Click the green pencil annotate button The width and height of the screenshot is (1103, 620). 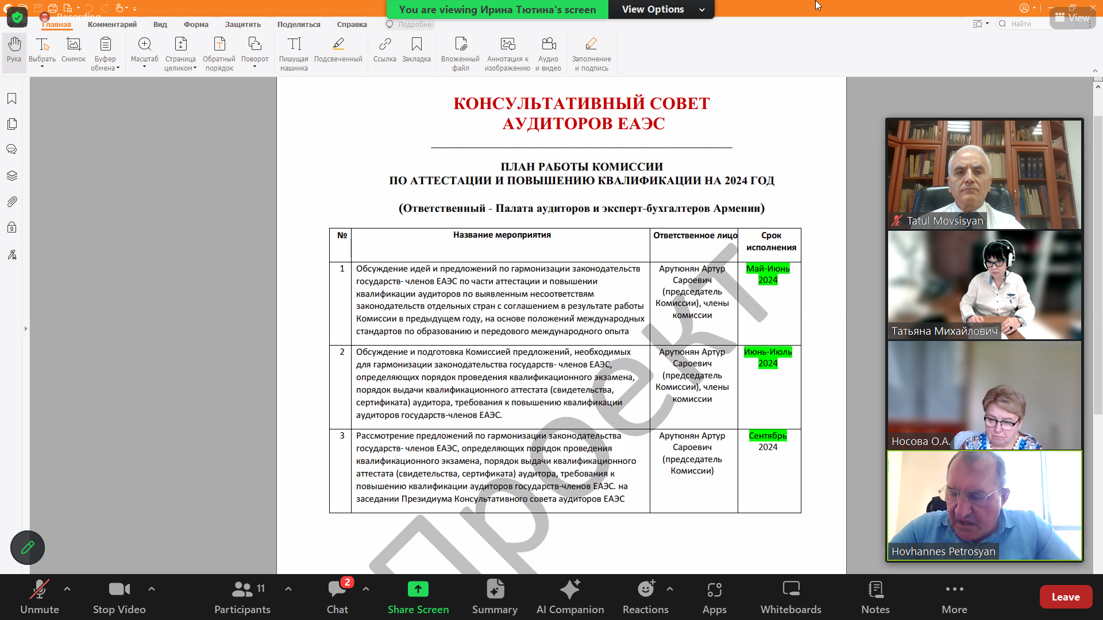click(27, 548)
